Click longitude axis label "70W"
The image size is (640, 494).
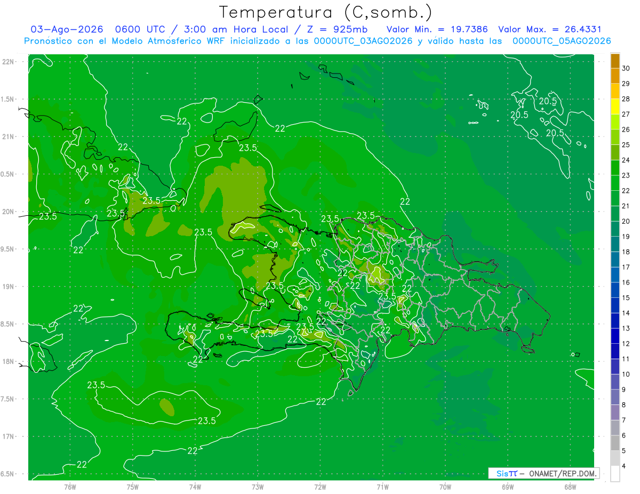point(445,487)
